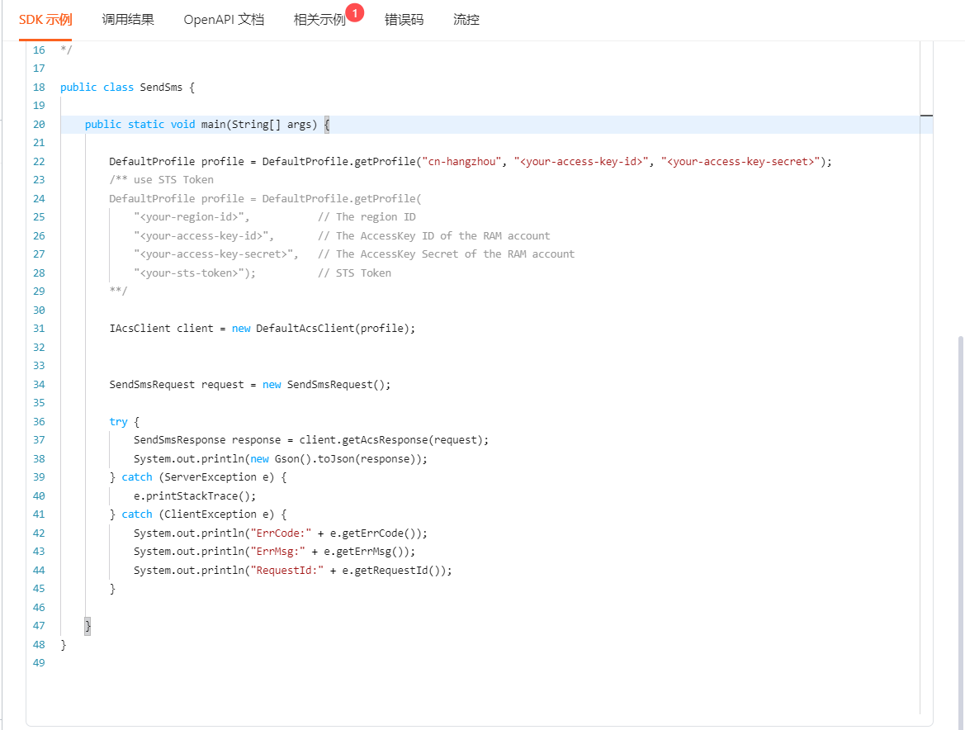The width and height of the screenshot is (965, 730).
Task: Click line number 49 in the gutter
Action: [x=39, y=663]
